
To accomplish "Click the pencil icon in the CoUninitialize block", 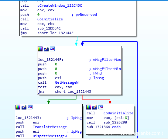I will click(x=95, y=107).
